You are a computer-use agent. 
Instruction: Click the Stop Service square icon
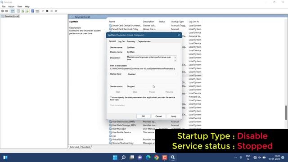[47, 11]
